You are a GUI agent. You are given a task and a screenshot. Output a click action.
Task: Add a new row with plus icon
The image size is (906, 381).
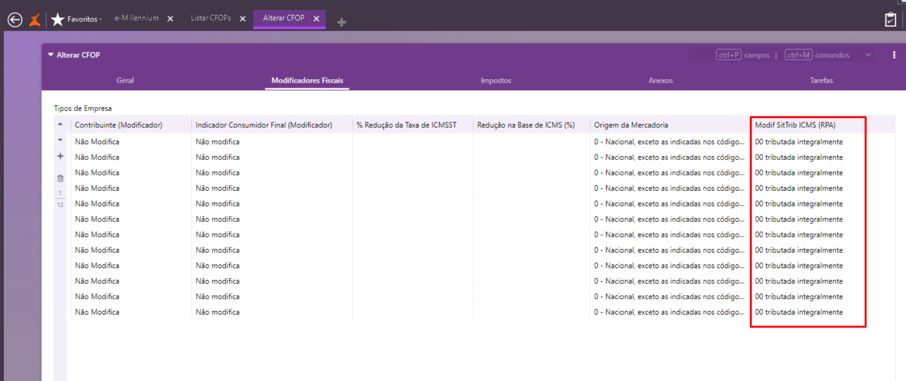click(x=60, y=156)
